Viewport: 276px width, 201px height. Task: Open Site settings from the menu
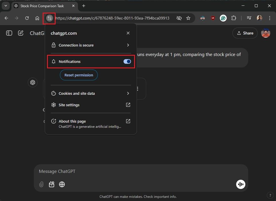click(91, 105)
